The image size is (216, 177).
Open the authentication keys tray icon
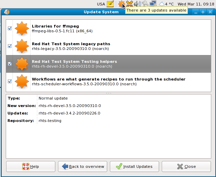[x=145, y=4]
